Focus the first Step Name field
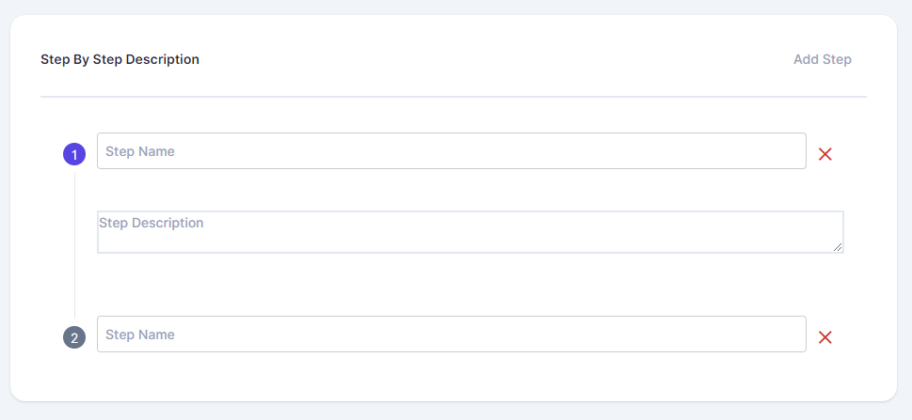This screenshot has width=912, height=420. coord(452,151)
